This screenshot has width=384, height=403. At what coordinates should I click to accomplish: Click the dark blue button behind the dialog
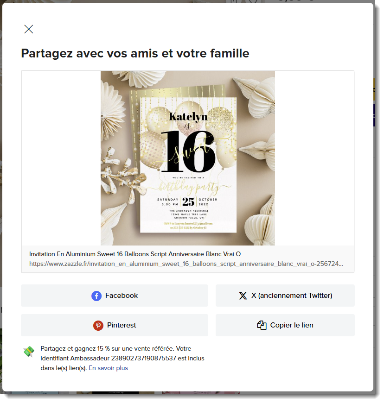click(374, 115)
